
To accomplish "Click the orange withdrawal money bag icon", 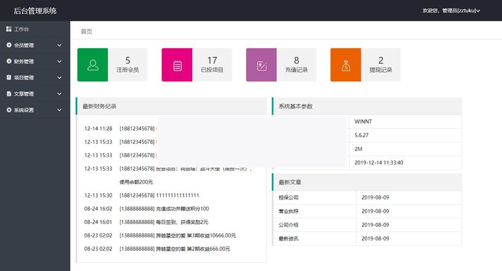I will 346,65.
